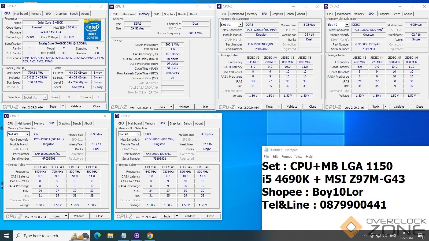
Task: Expand the Slot #3 memory slot dropdown
Action: pyautogui.click(x=27, y=134)
